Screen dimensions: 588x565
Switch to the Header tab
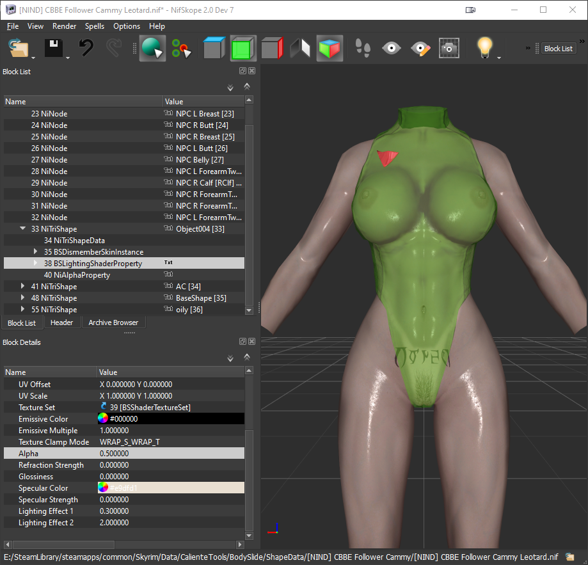pos(62,322)
